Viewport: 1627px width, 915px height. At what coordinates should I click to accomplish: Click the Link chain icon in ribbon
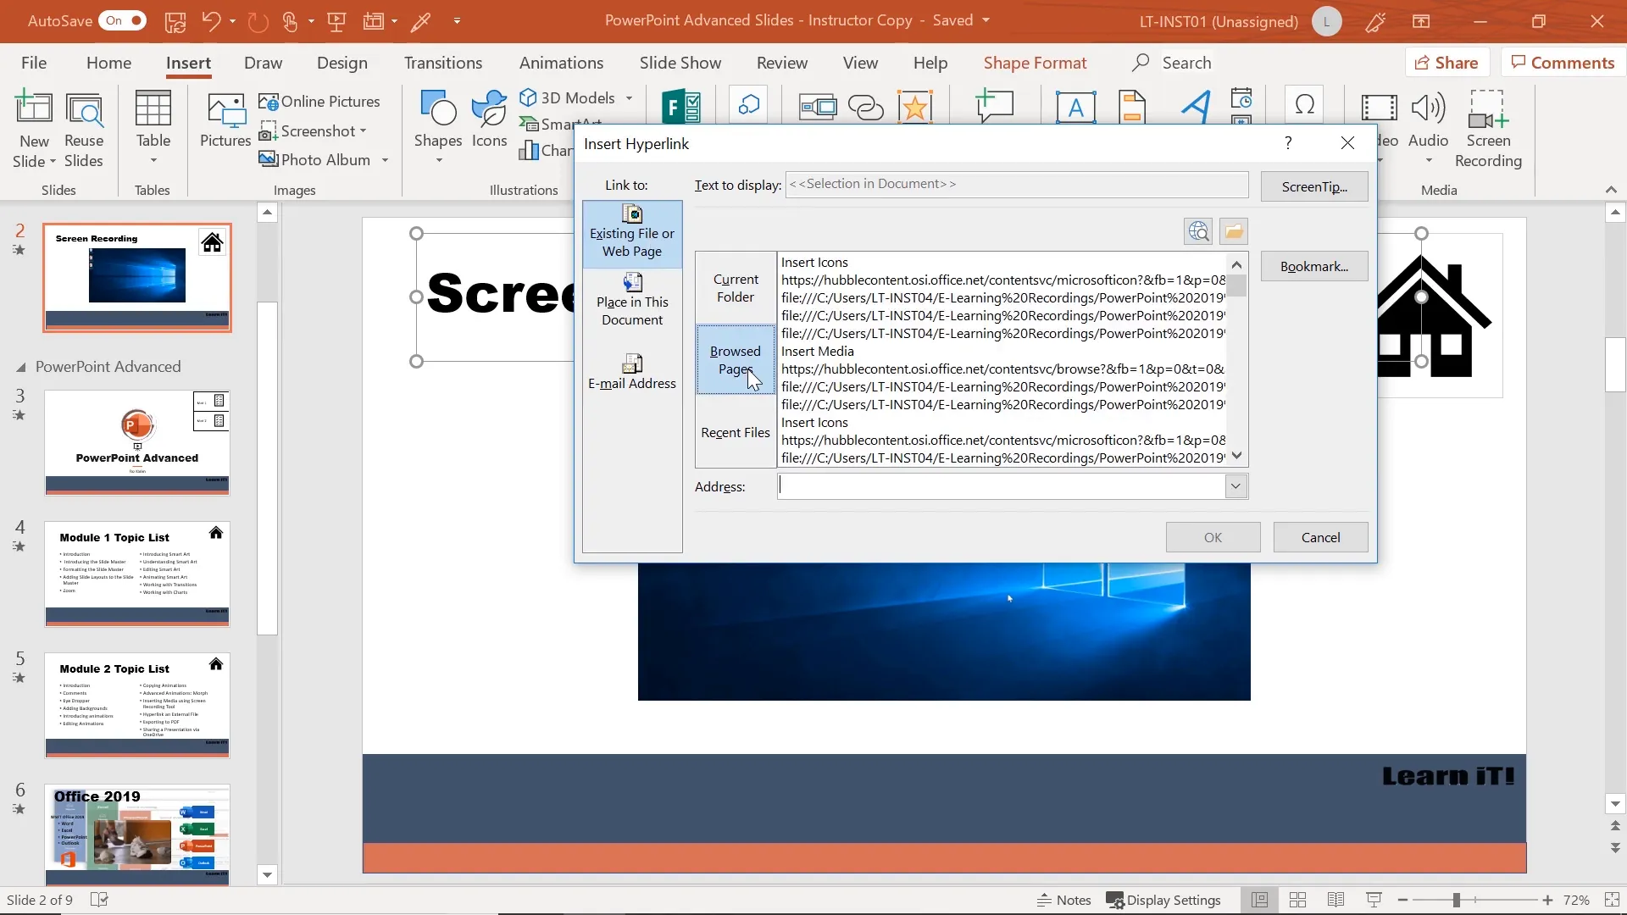(866, 108)
